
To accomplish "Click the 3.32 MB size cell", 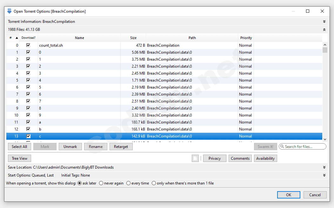I will pos(138,115).
